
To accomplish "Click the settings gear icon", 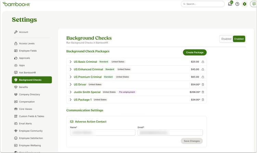I will 244,4.
